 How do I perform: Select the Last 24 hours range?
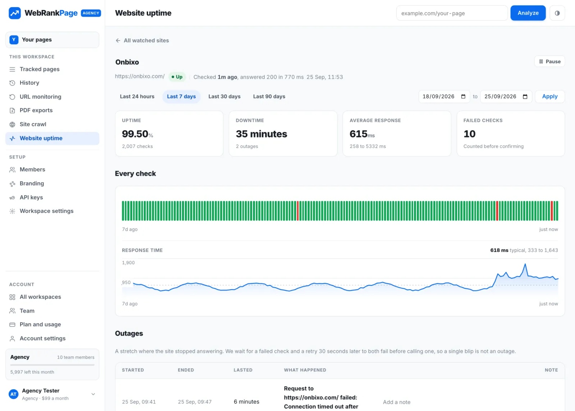tap(137, 96)
